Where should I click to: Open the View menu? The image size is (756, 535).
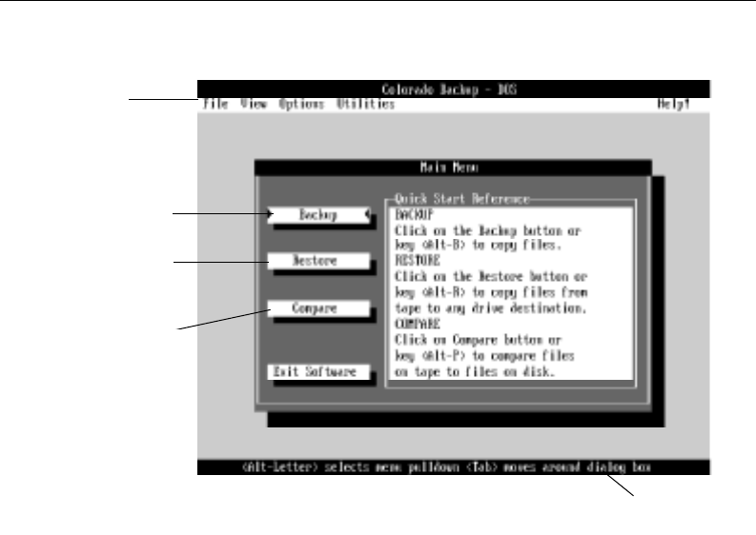(254, 104)
